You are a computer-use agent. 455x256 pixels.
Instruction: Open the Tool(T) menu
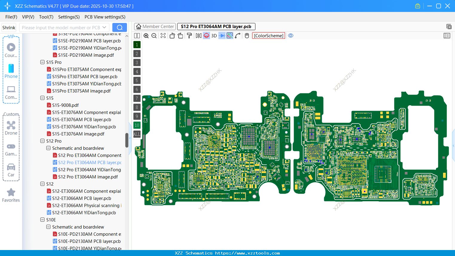pos(46,17)
